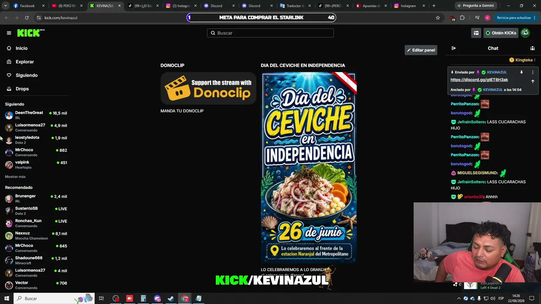Open DeenTheGreat's channel in Siguiendo
The height and width of the screenshot is (304, 541).
[36, 115]
